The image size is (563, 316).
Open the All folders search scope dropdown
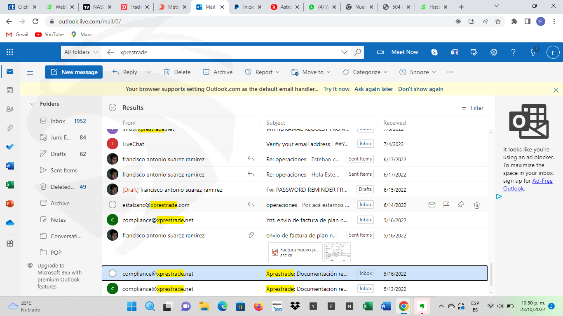[81, 52]
